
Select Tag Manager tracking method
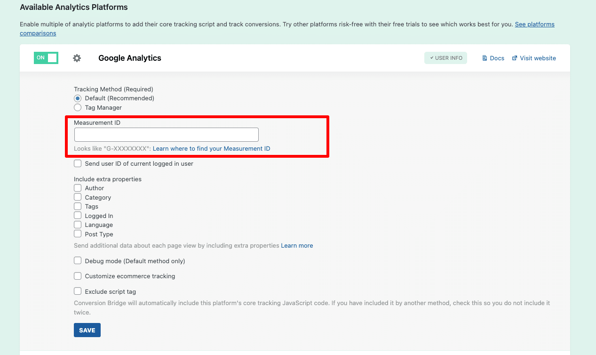78,107
